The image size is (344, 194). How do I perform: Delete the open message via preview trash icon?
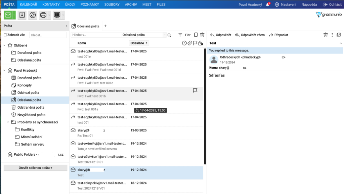tap(326, 35)
